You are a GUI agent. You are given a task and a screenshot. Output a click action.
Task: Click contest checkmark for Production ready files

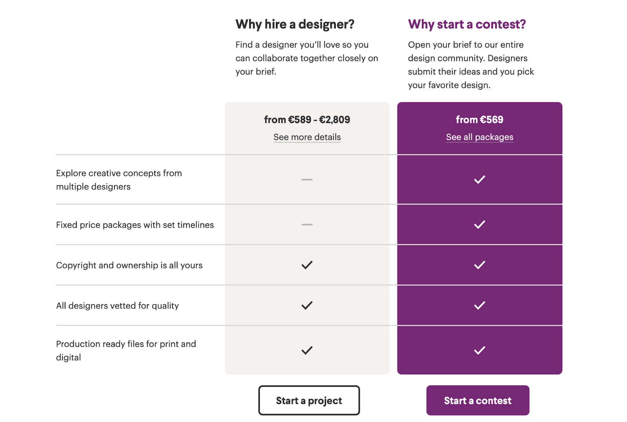click(x=479, y=350)
